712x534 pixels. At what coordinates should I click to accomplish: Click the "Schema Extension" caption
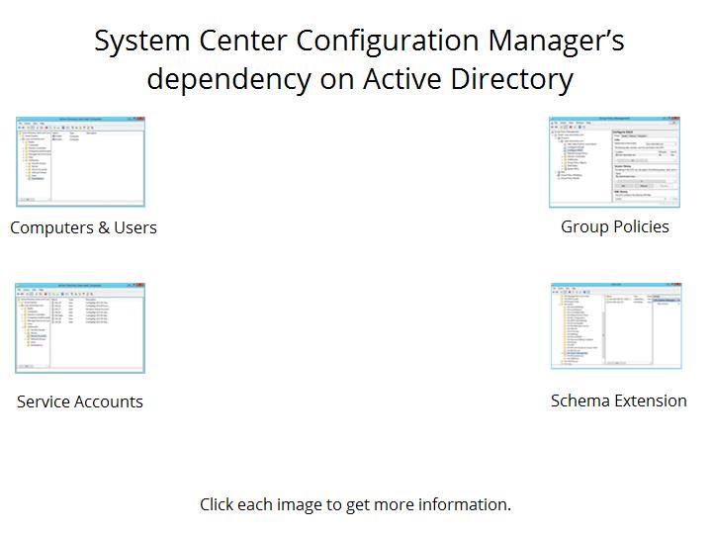click(x=618, y=400)
